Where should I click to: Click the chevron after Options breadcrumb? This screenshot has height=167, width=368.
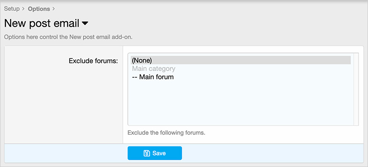tap(53, 9)
